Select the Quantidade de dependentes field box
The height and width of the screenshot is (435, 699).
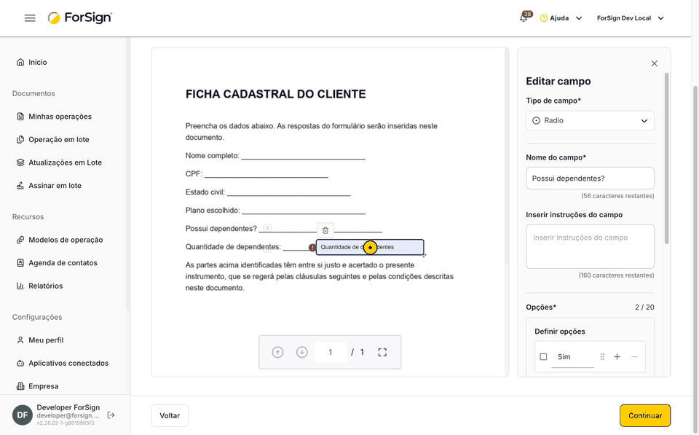pyautogui.click(x=370, y=247)
